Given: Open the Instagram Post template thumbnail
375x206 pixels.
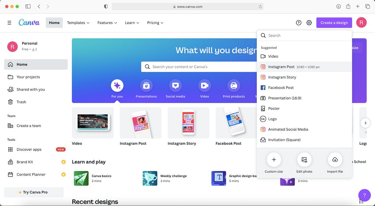Looking at the screenshot, I should [x=141, y=123].
